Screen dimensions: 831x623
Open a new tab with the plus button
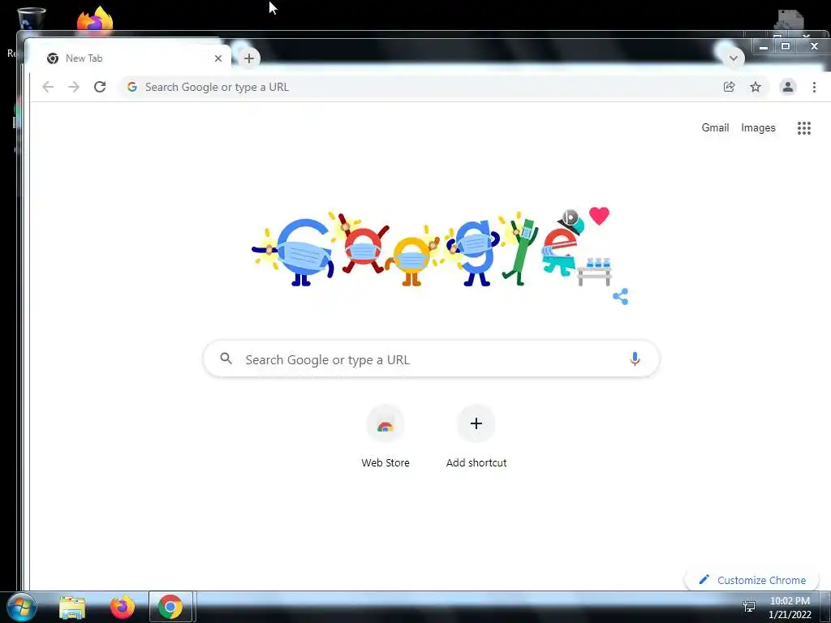coord(249,58)
